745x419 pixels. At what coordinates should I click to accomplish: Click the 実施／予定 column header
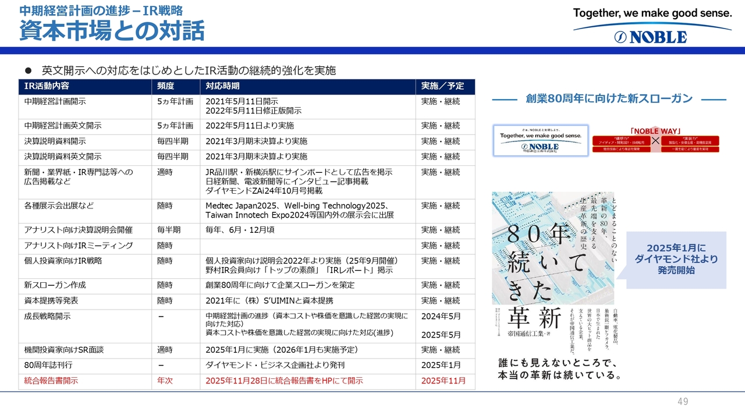pos(443,86)
